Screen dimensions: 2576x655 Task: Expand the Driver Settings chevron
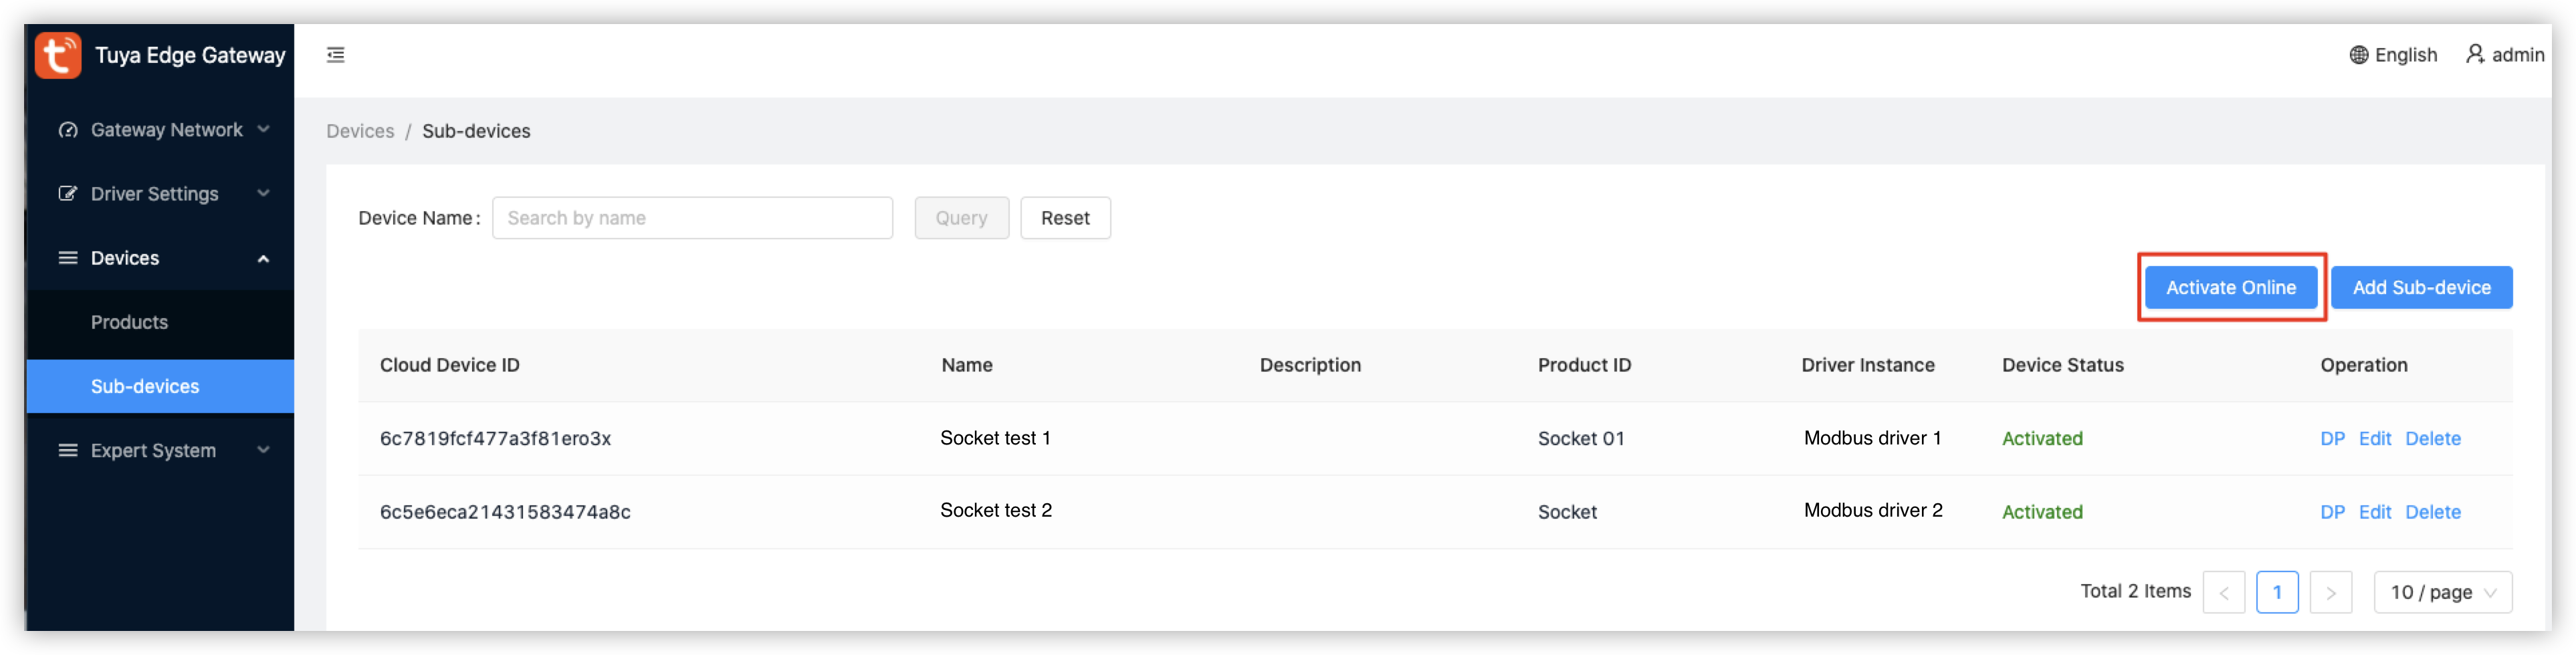click(x=264, y=193)
